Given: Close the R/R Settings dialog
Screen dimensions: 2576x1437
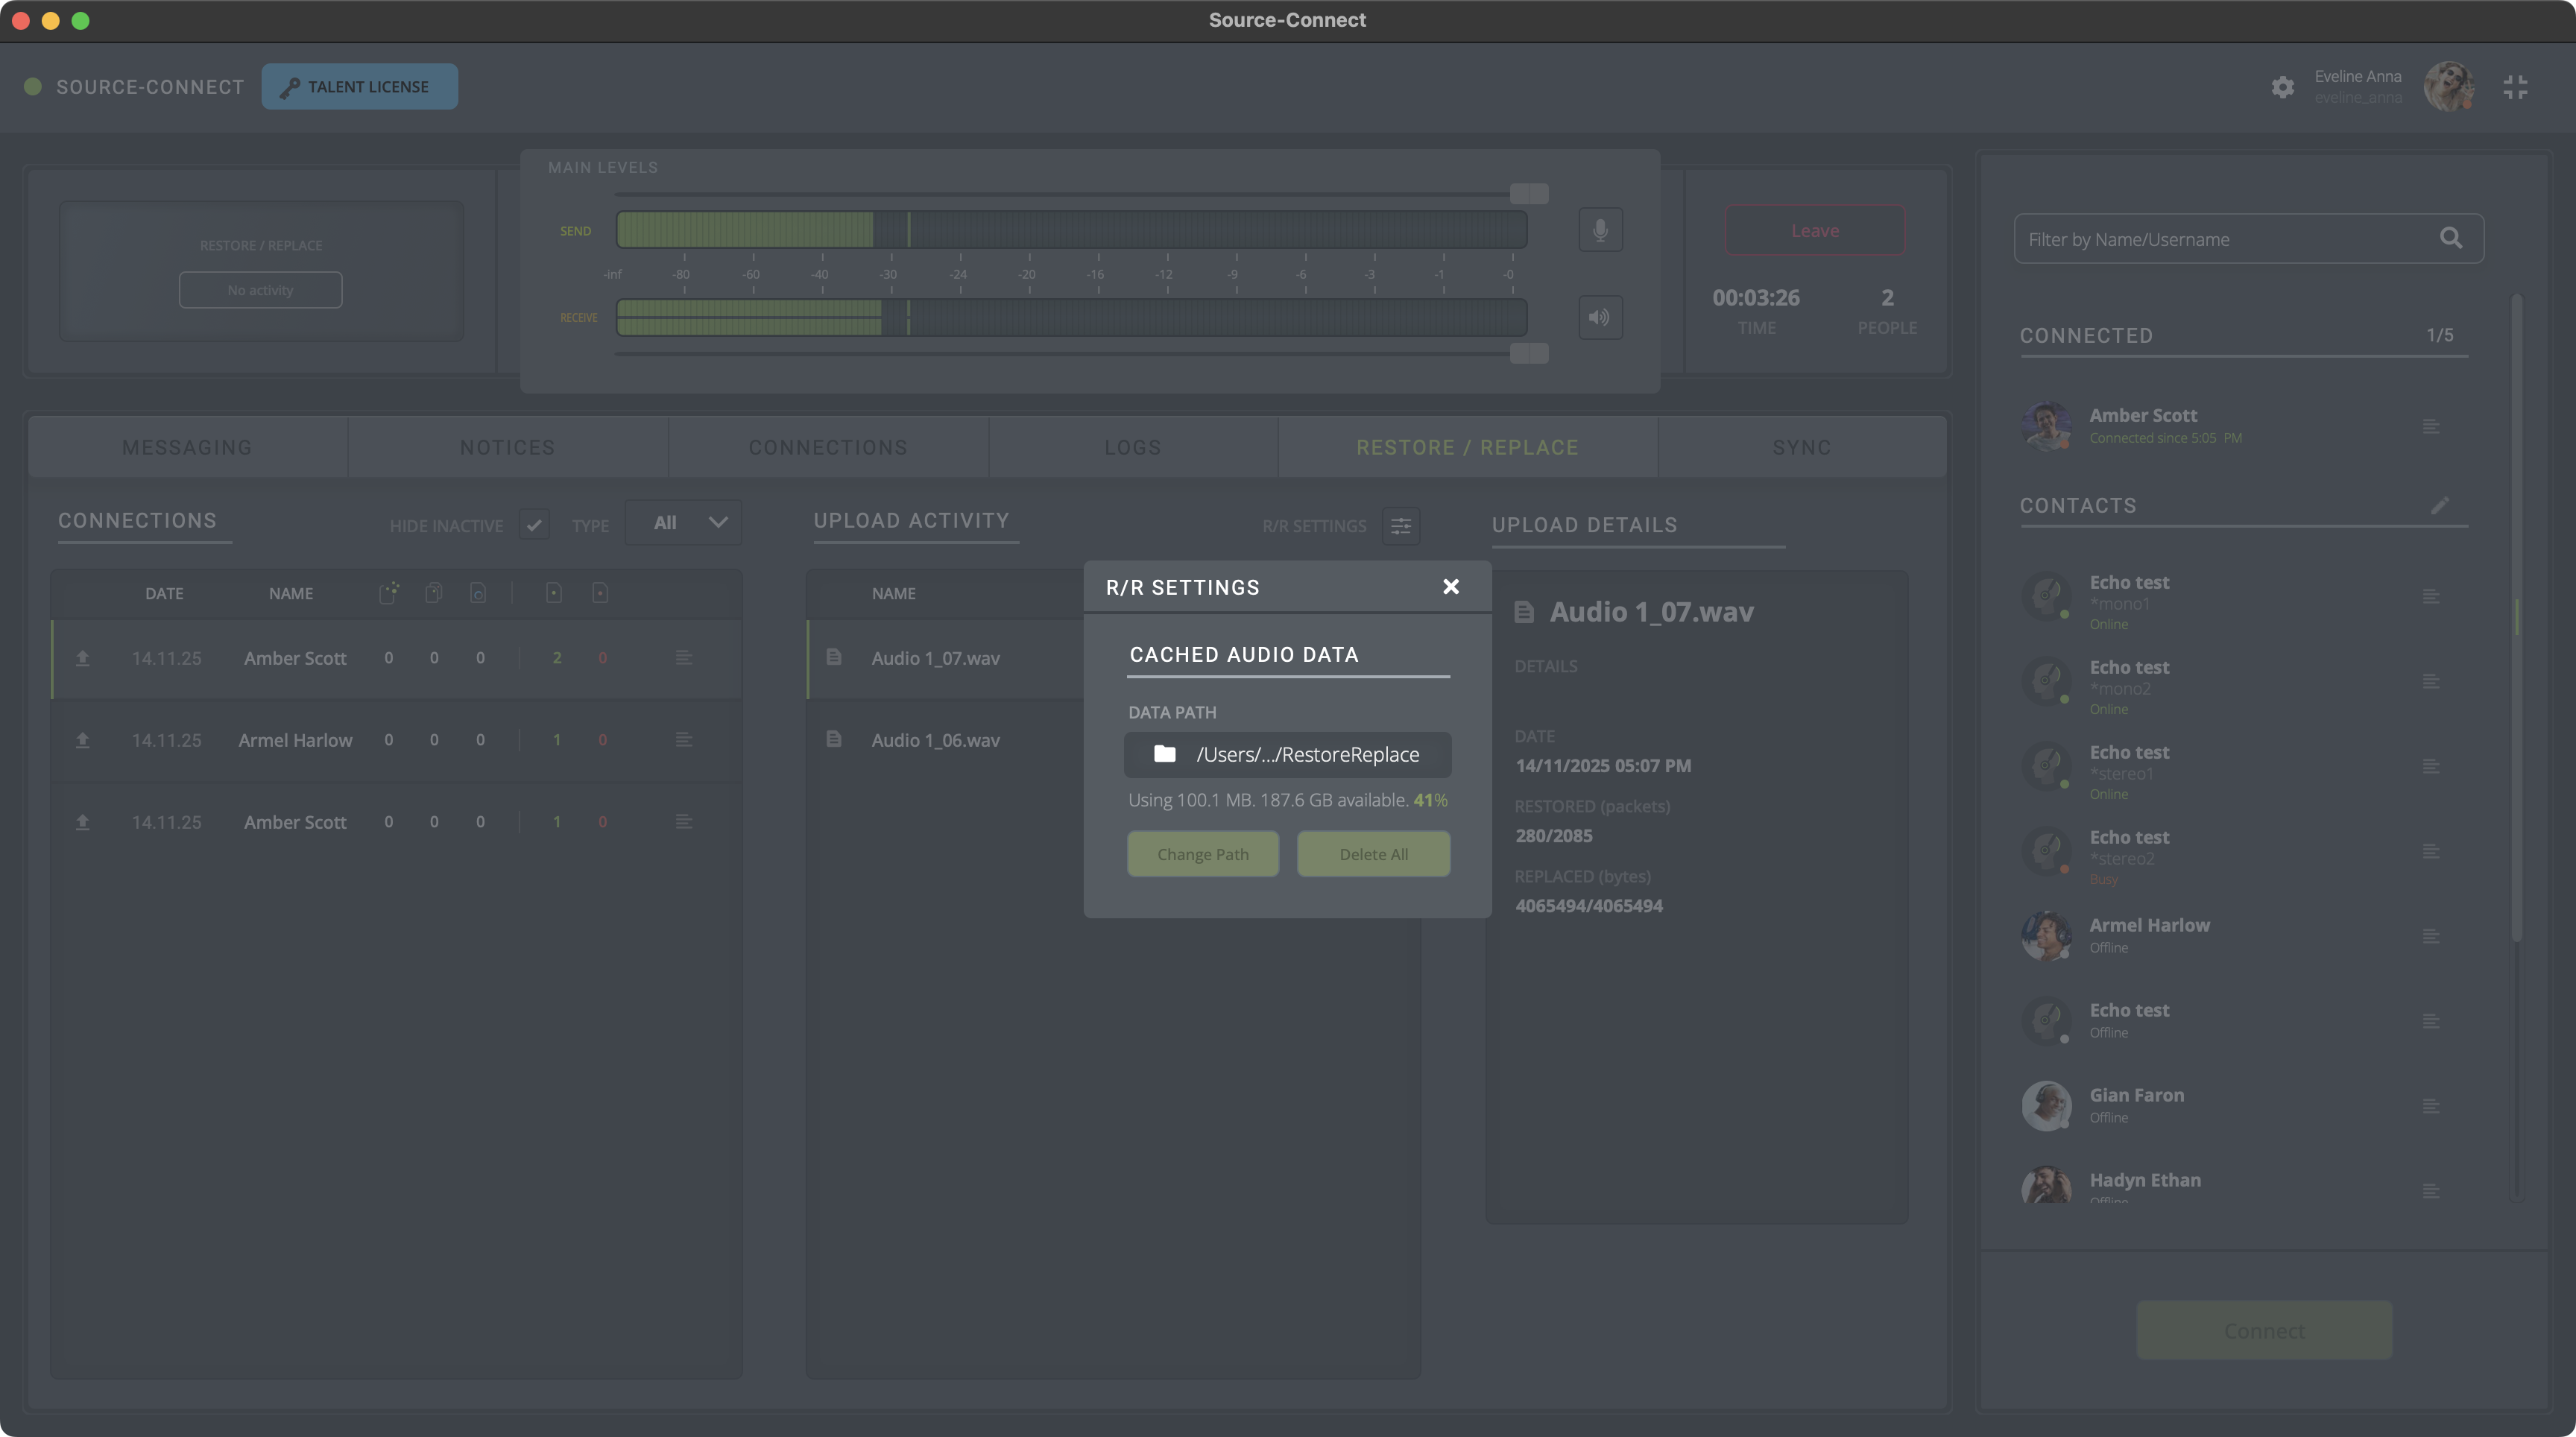Looking at the screenshot, I should [1451, 587].
